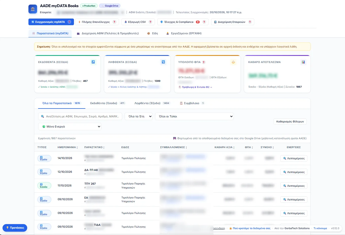The image size is (345, 235).
Task: Click the Έξοδο type badge for 14/10/2026
Action: (x=44, y=158)
